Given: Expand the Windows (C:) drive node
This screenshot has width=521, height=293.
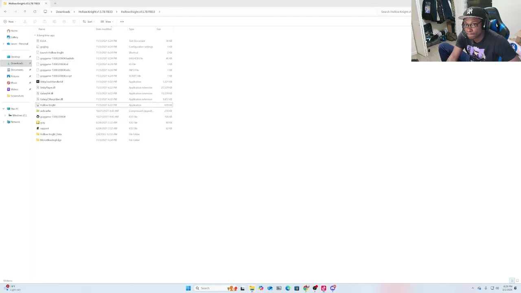Looking at the screenshot, I should pos(5,115).
